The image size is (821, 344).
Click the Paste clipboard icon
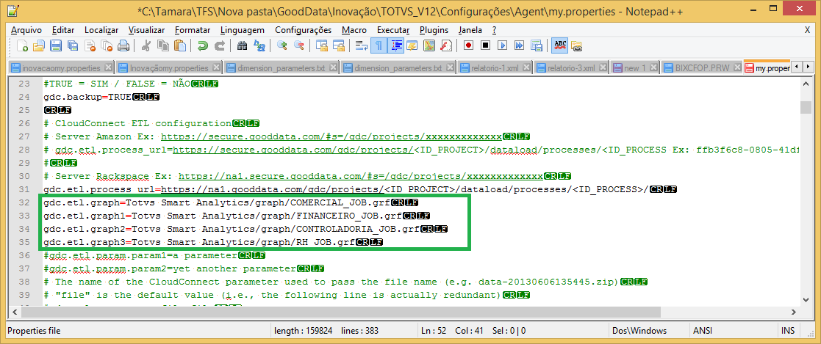pyautogui.click(x=179, y=45)
